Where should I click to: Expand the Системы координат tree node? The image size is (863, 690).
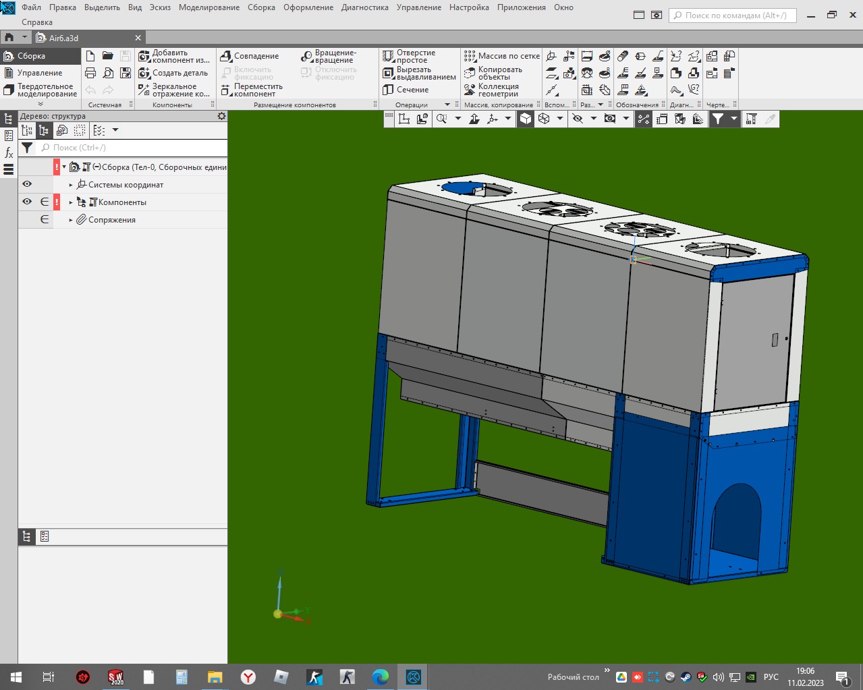(x=71, y=185)
